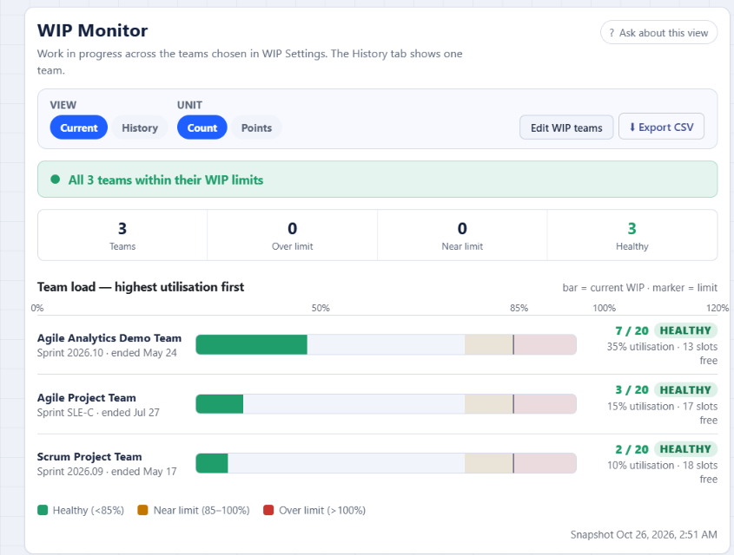Click "Sprint 2026.10 · ended May 24"
The height and width of the screenshot is (555, 734).
pyautogui.click(x=107, y=353)
